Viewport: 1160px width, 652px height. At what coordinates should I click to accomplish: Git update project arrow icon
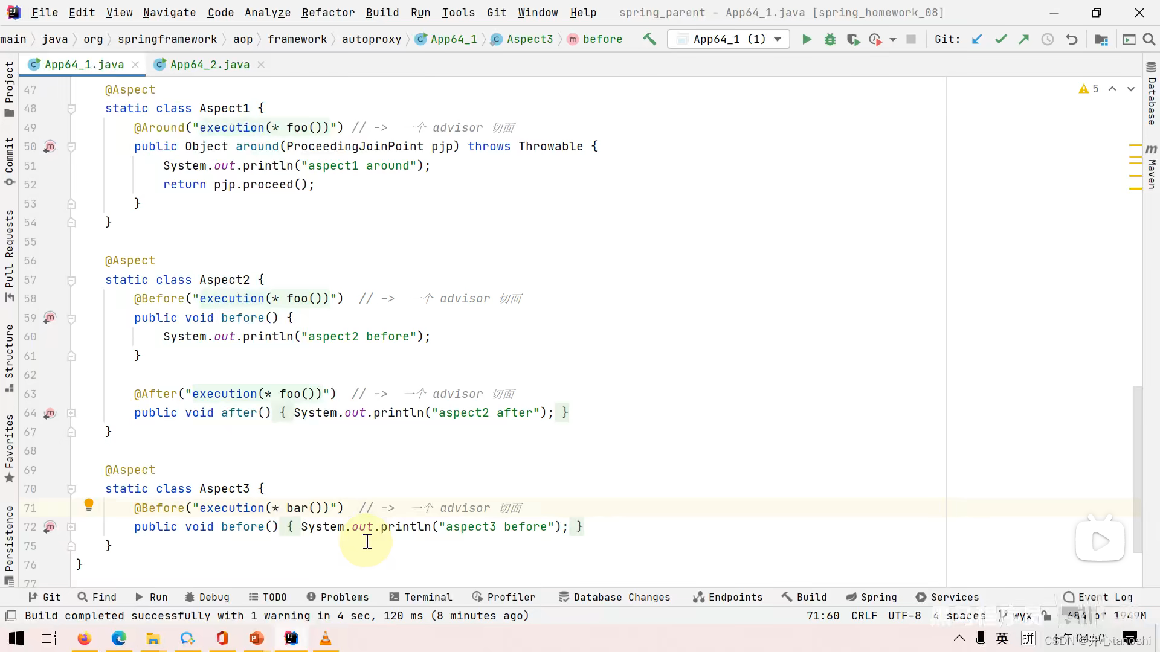point(977,40)
